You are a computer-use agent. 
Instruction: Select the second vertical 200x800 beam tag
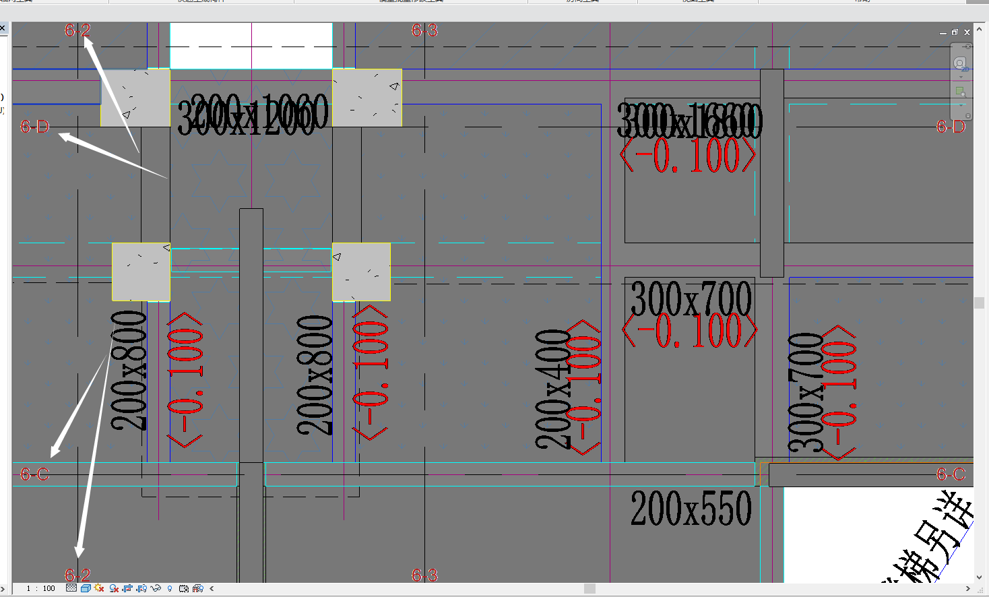click(315, 375)
